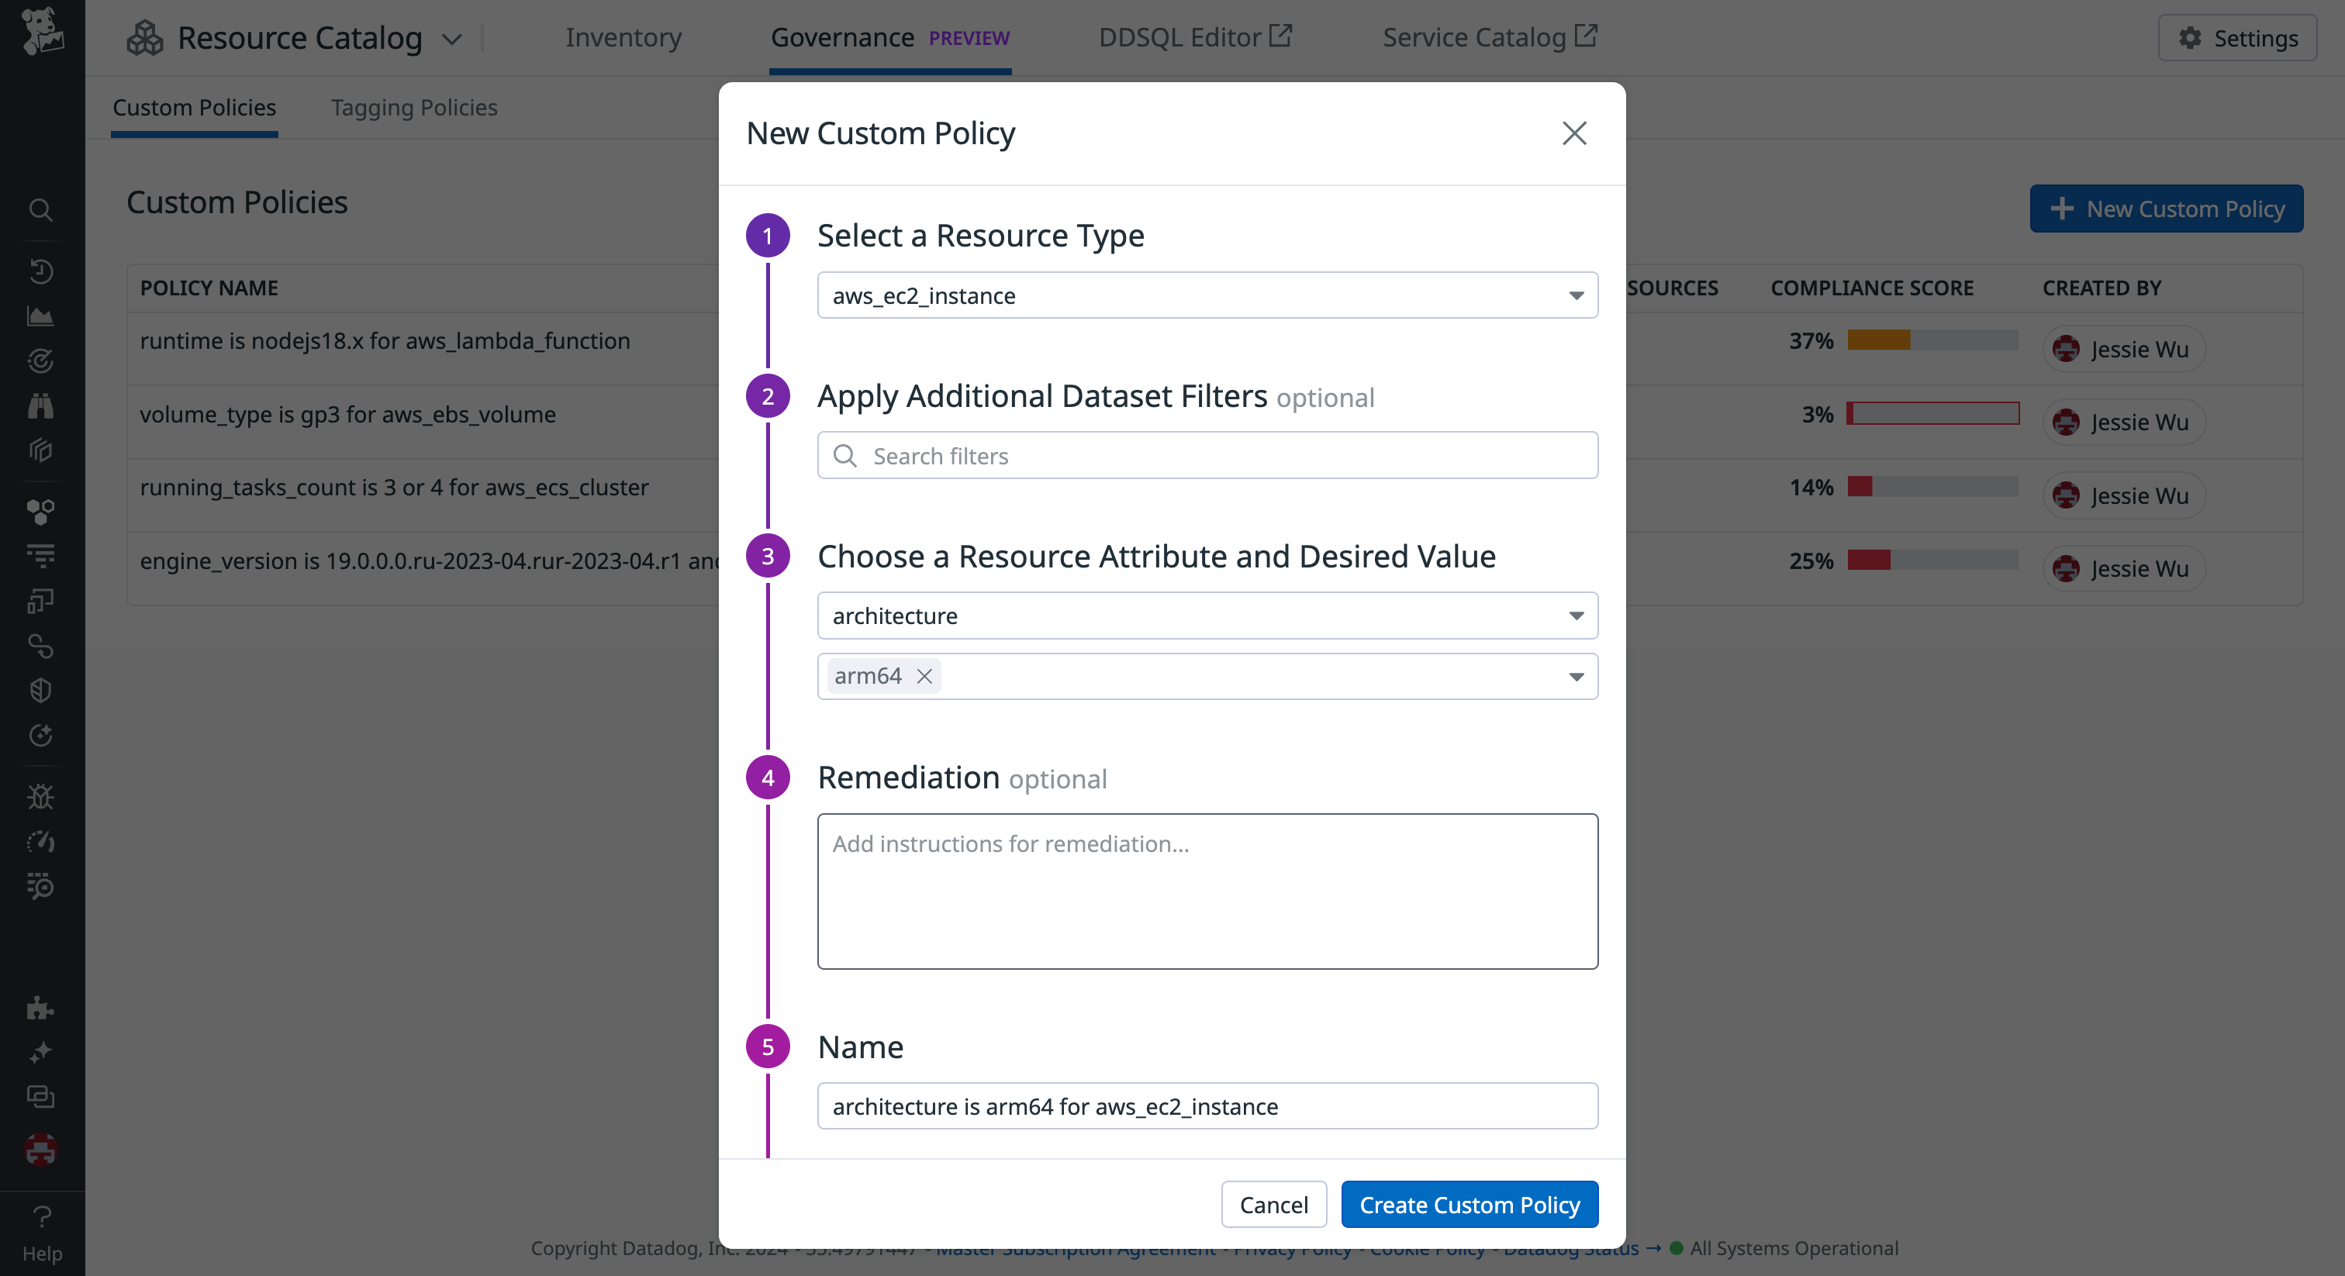Open the Security shield icon in sidebar

point(41,689)
